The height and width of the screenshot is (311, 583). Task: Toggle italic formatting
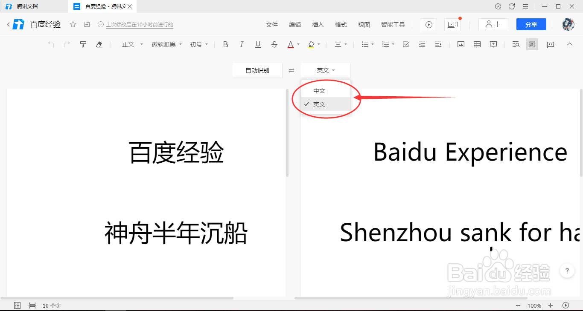pyautogui.click(x=242, y=44)
